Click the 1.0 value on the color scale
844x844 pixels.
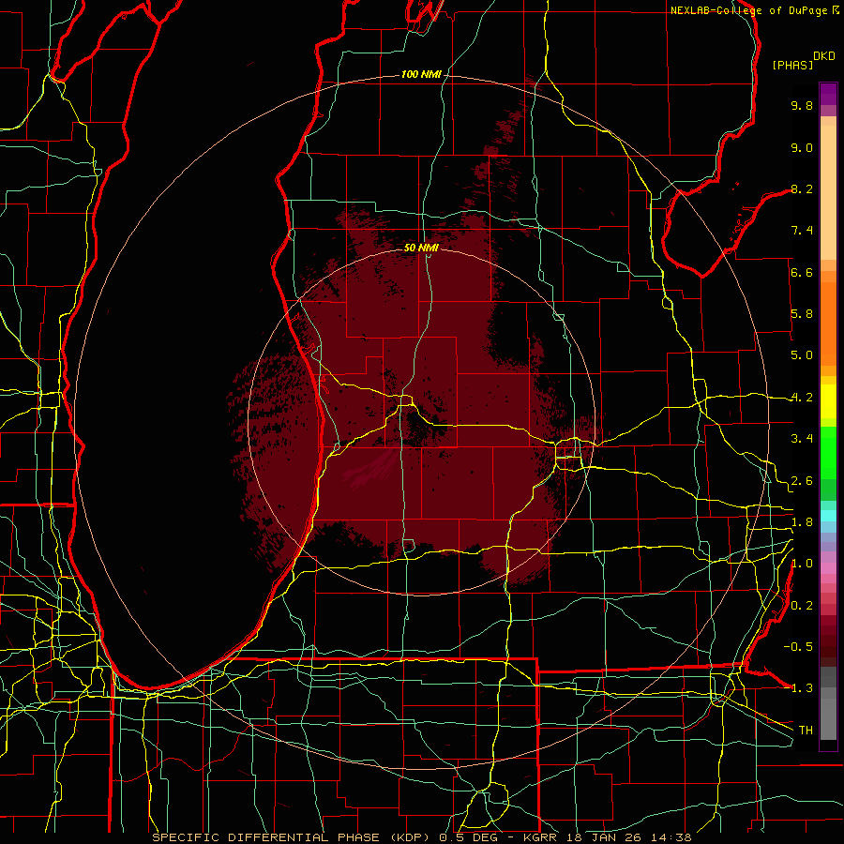click(x=802, y=564)
